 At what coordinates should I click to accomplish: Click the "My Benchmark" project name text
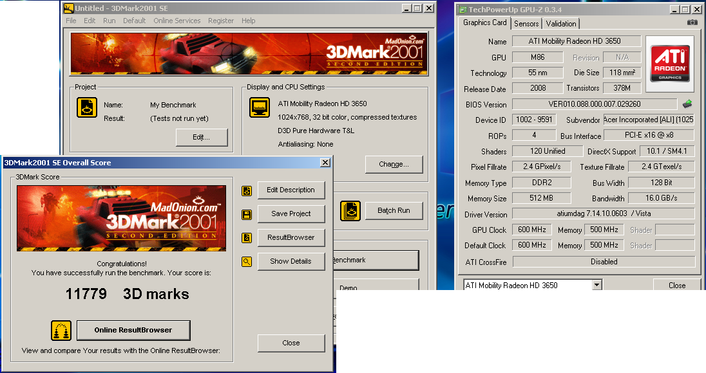pos(173,105)
